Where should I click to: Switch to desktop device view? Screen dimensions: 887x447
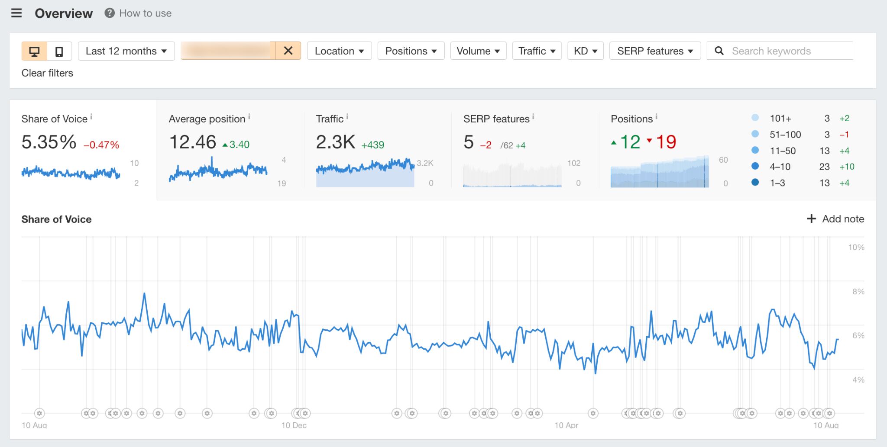click(x=34, y=51)
